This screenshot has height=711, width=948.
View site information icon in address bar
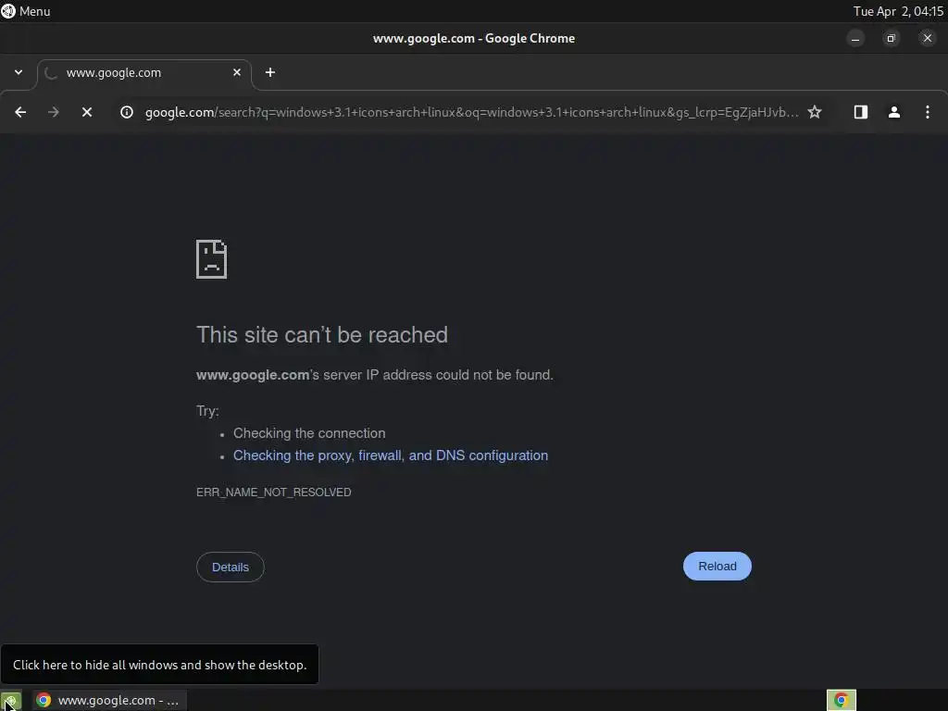click(x=126, y=112)
